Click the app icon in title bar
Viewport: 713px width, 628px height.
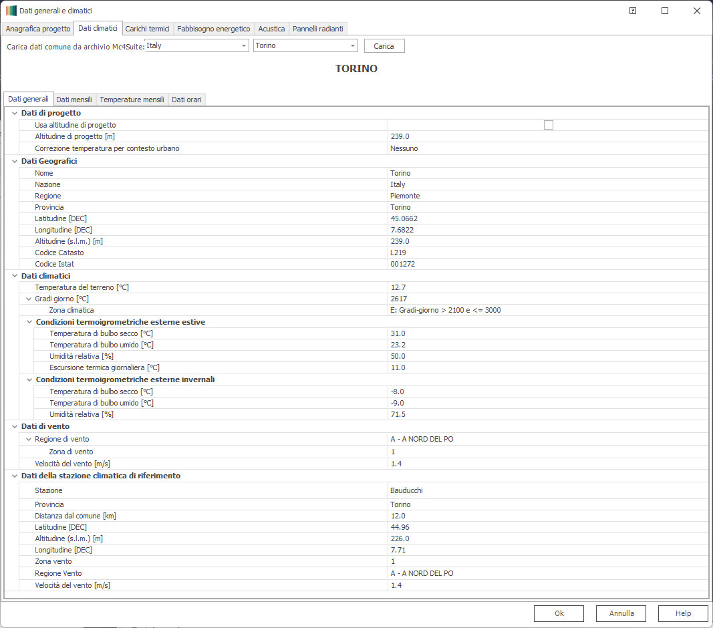point(11,11)
